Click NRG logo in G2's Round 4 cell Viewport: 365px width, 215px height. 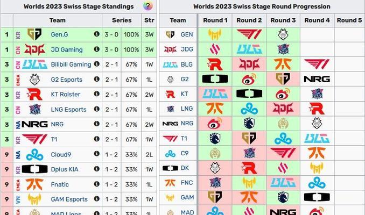pos(317,79)
